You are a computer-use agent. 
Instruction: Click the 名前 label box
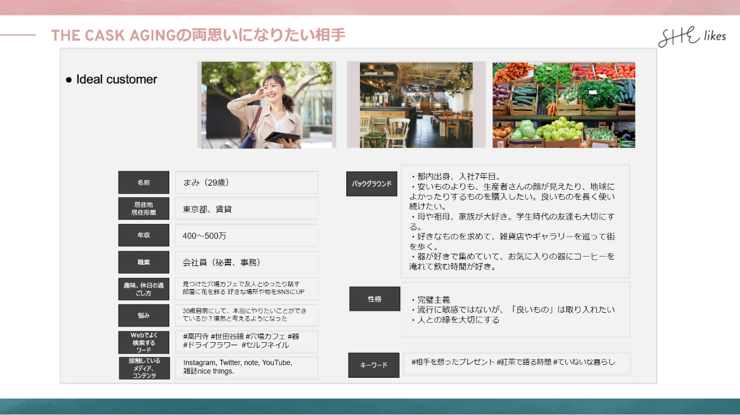pyautogui.click(x=144, y=183)
